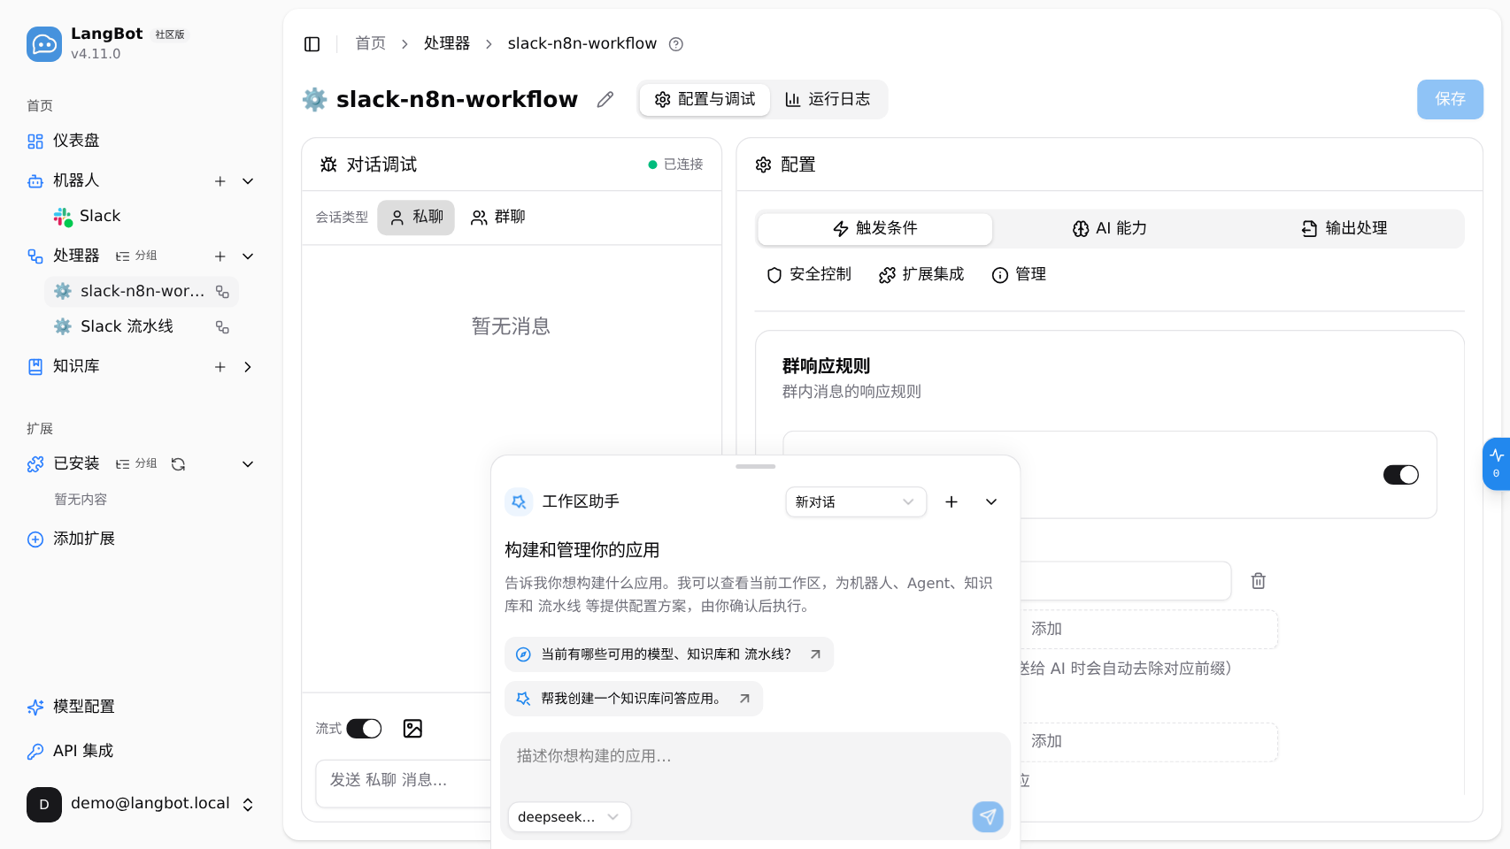Click the pencil icon to rename slack-n8n-workflow
The width and height of the screenshot is (1510, 849).
(x=605, y=100)
